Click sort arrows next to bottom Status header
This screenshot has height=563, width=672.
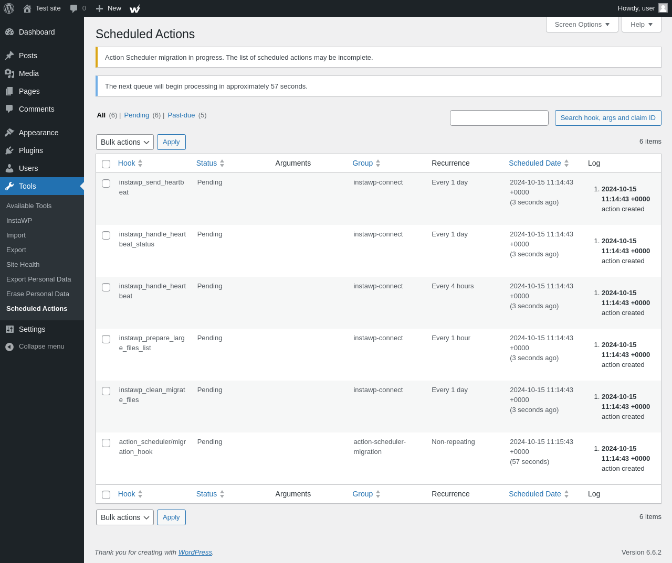click(222, 494)
